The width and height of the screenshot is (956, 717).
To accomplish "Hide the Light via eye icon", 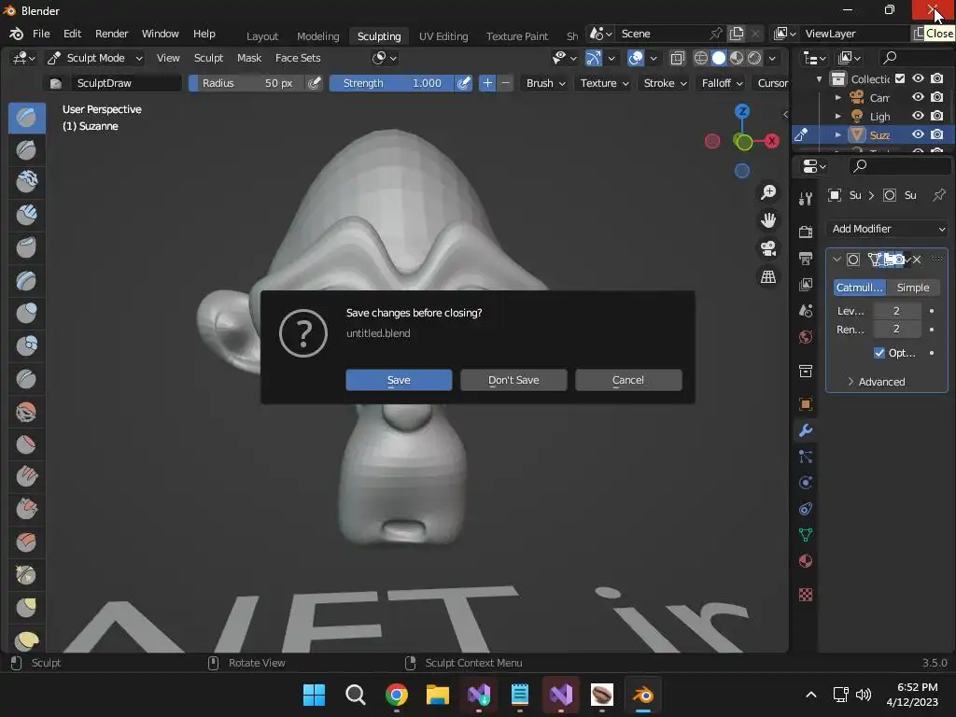I will pyautogui.click(x=918, y=116).
